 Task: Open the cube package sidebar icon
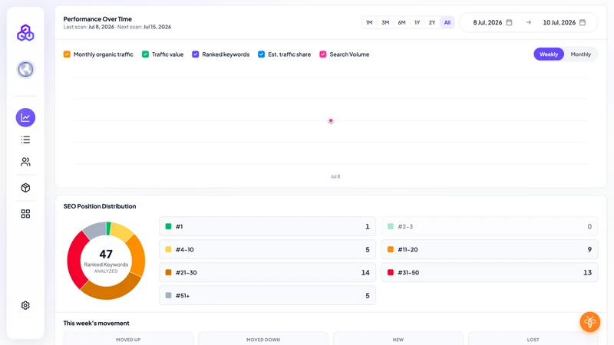pos(25,188)
